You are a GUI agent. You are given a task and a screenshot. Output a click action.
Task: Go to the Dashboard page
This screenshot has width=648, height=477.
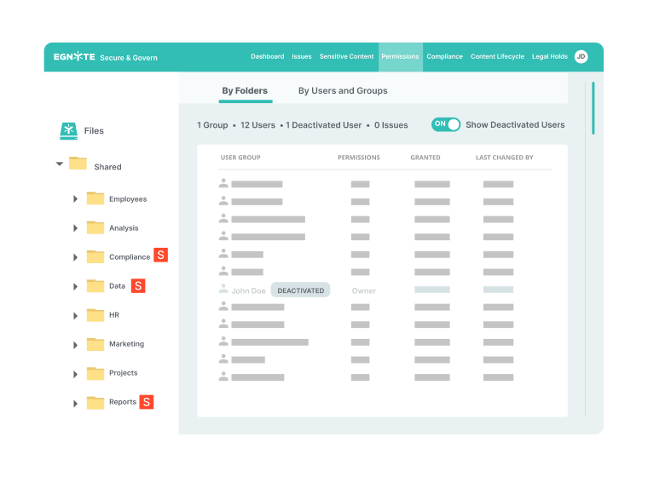[267, 57]
